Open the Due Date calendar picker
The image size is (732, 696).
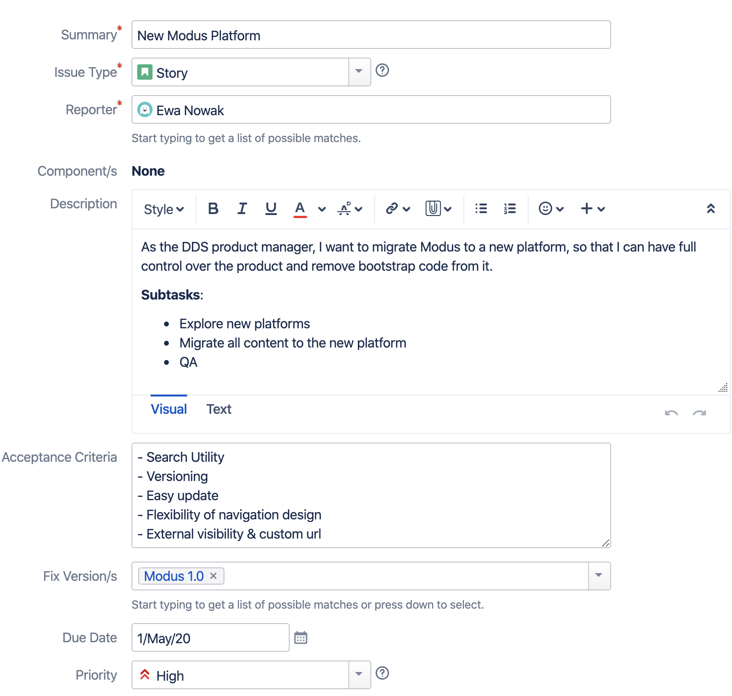301,637
